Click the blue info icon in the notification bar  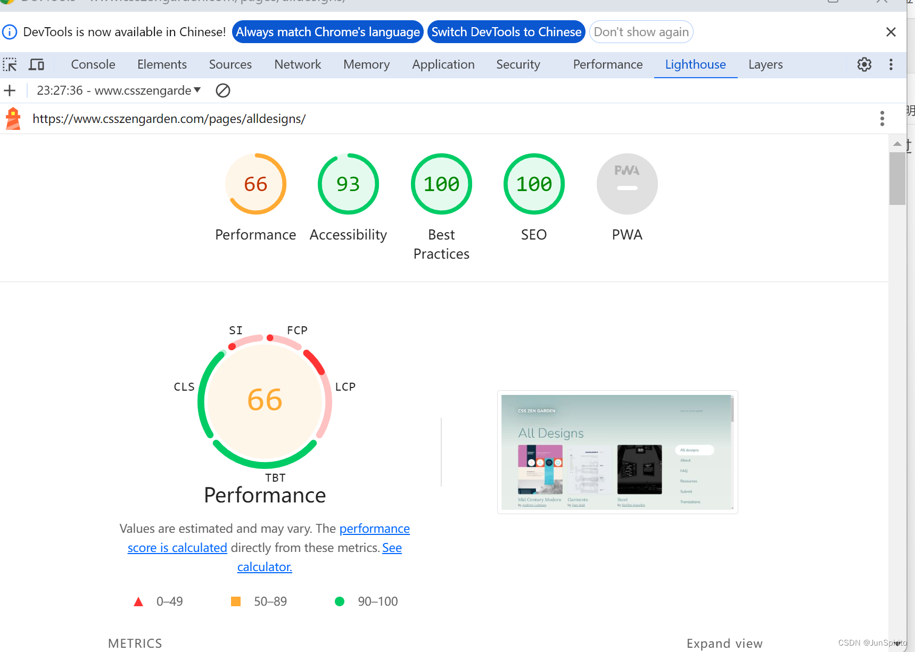10,32
